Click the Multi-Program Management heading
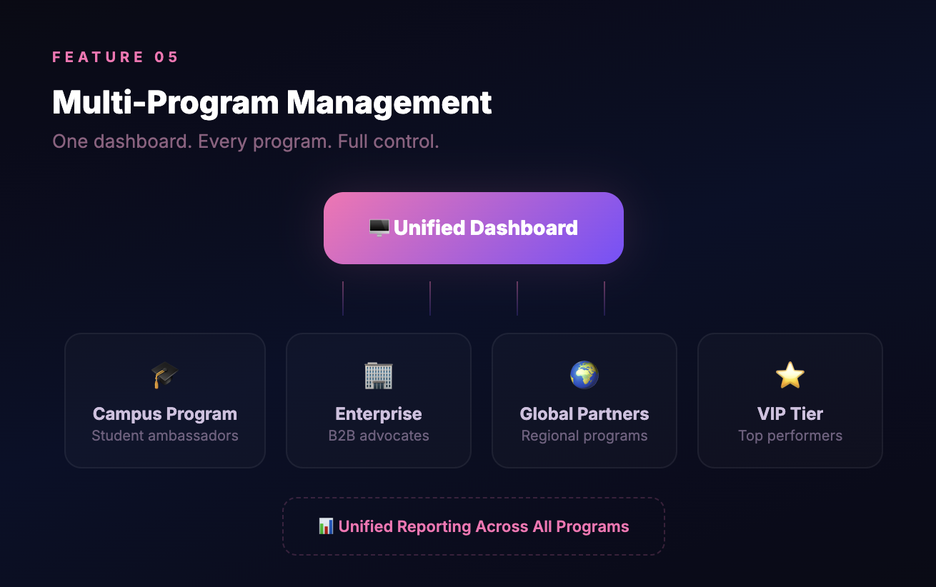This screenshot has height=587, width=936. (272, 103)
